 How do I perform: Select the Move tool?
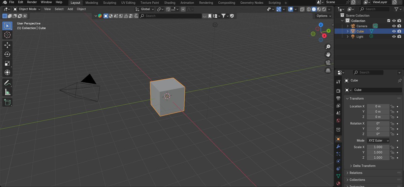[x=7, y=45]
